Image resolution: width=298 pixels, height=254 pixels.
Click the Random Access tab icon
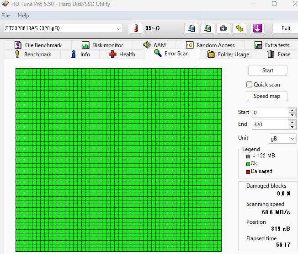(190, 45)
